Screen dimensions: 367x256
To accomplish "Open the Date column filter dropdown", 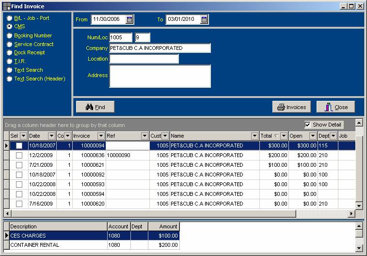I will 52,136.
